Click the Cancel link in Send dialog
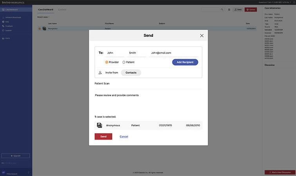 click(124, 136)
